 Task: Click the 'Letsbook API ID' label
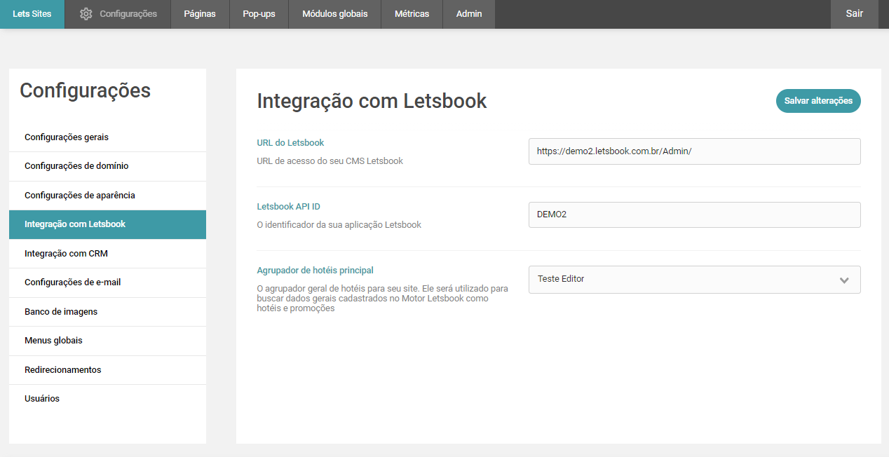pyautogui.click(x=288, y=207)
